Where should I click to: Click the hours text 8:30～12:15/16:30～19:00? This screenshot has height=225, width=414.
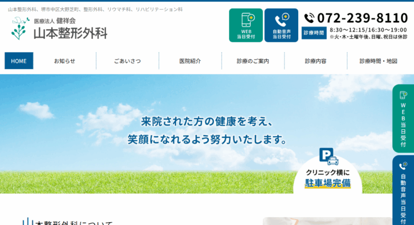368,30
